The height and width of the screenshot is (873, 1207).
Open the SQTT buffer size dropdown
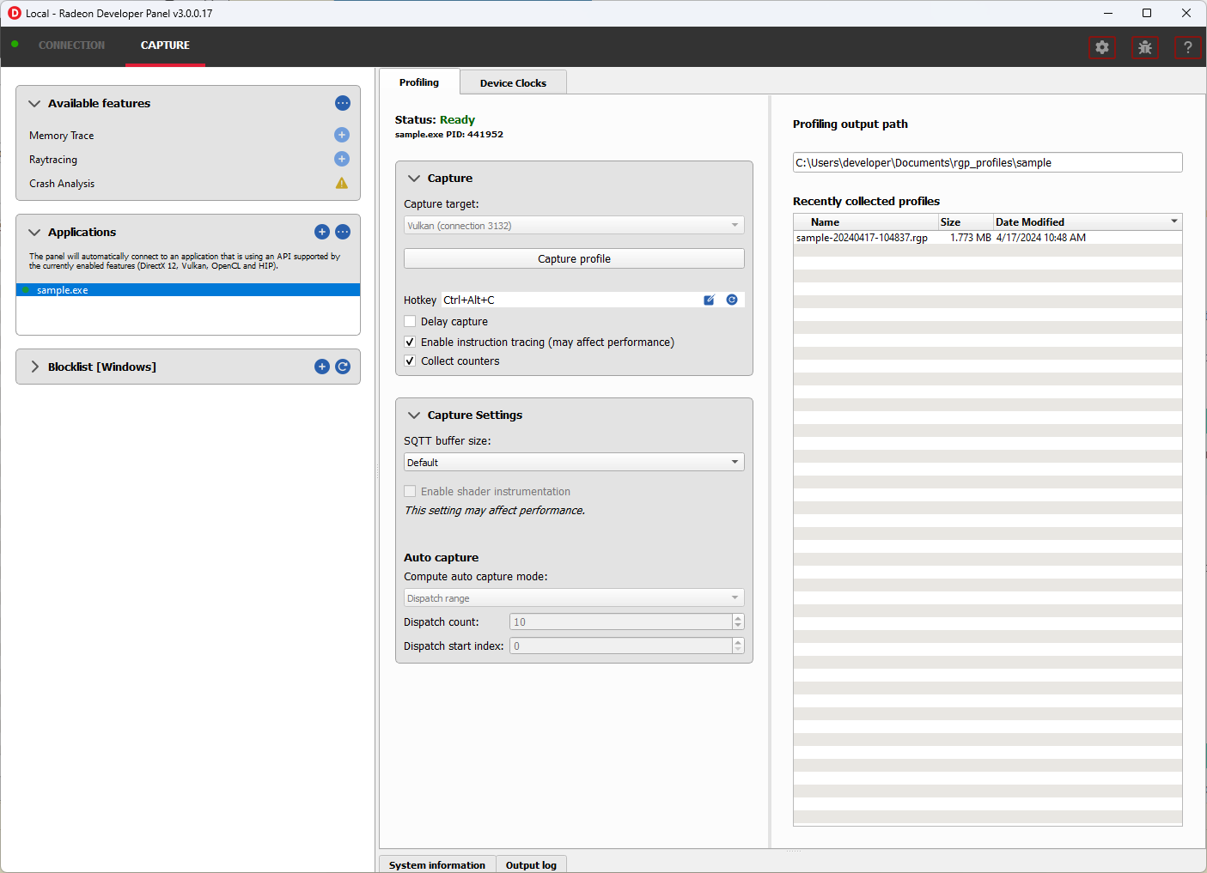574,462
